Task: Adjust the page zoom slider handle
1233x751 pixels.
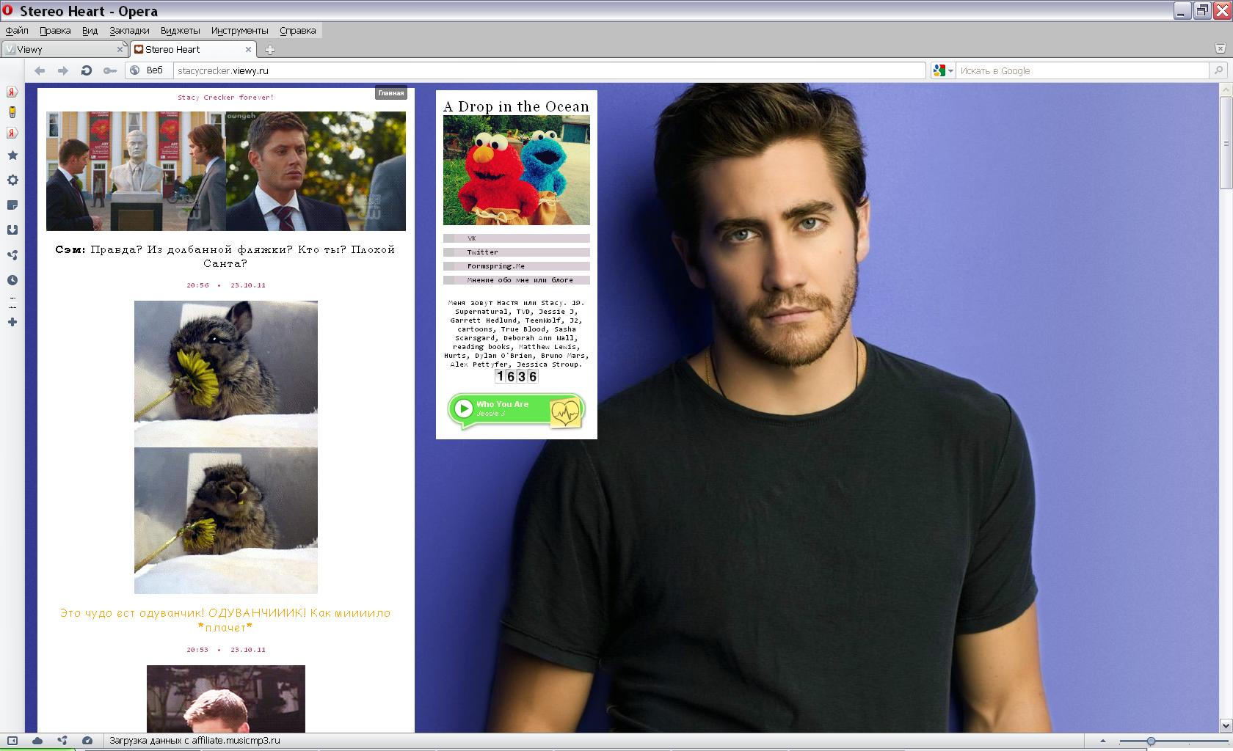Action: 1151,741
